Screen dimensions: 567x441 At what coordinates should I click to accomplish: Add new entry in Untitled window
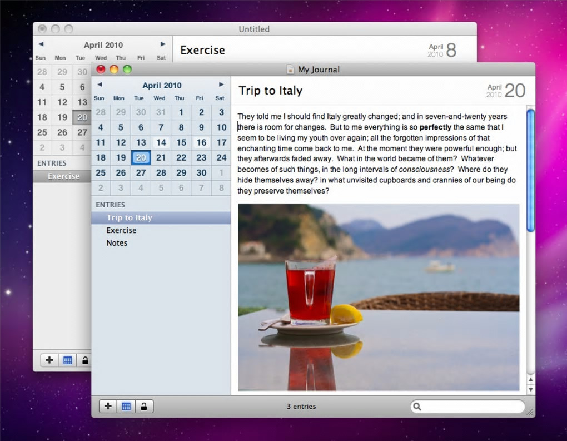click(x=49, y=360)
